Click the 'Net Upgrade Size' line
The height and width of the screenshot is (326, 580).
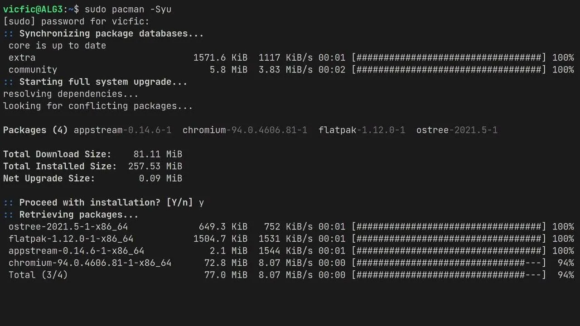coord(93,178)
